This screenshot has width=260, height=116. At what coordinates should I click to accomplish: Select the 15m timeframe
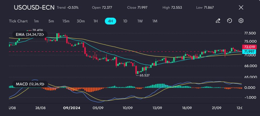[x=66, y=21]
